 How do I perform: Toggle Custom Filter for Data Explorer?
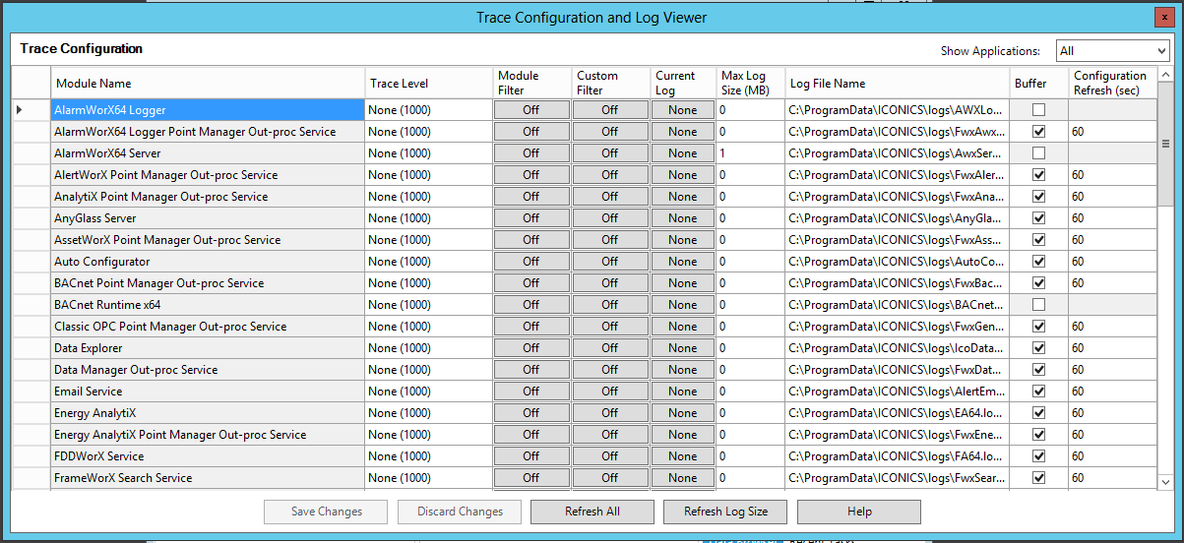pyautogui.click(x=609, y=348)
